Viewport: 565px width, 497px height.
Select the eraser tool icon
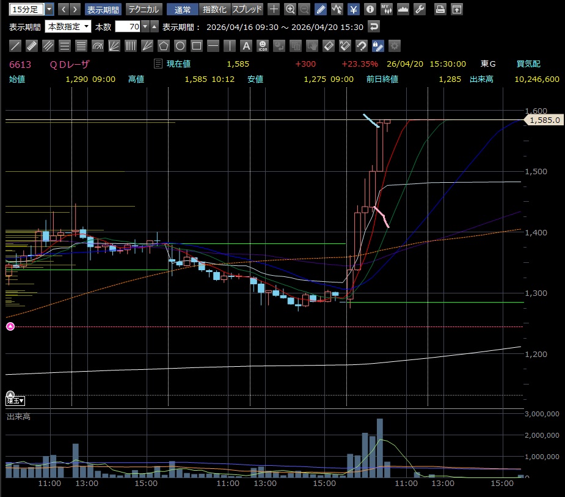[329, 46]
